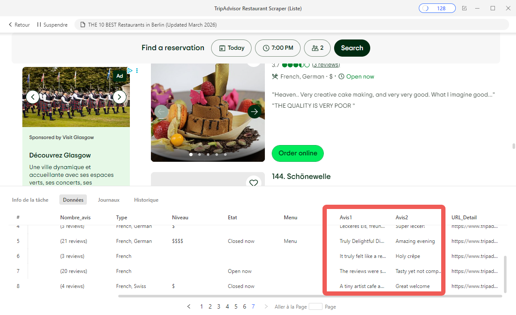This screenshot has height=315, width=516.
Task: Click the pencil icon to rename the task
Action: pos(464,8)
